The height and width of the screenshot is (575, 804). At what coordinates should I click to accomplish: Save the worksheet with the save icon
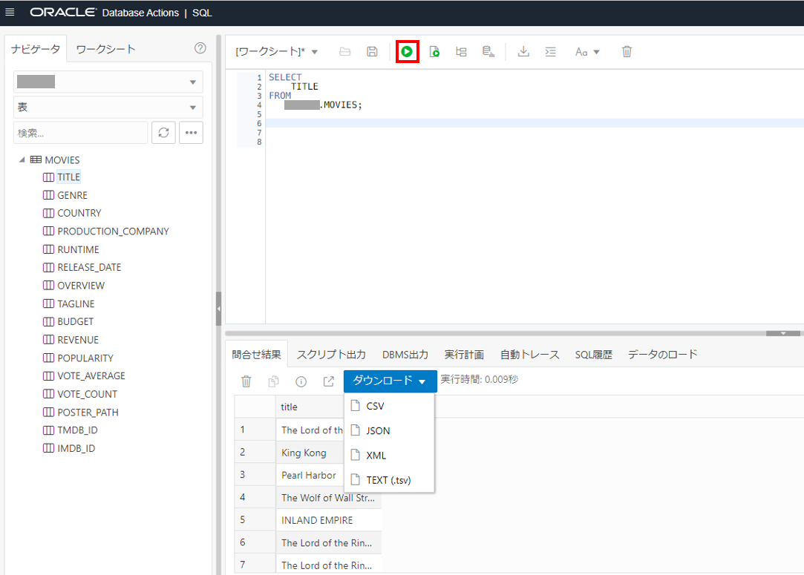pos(372,51)
